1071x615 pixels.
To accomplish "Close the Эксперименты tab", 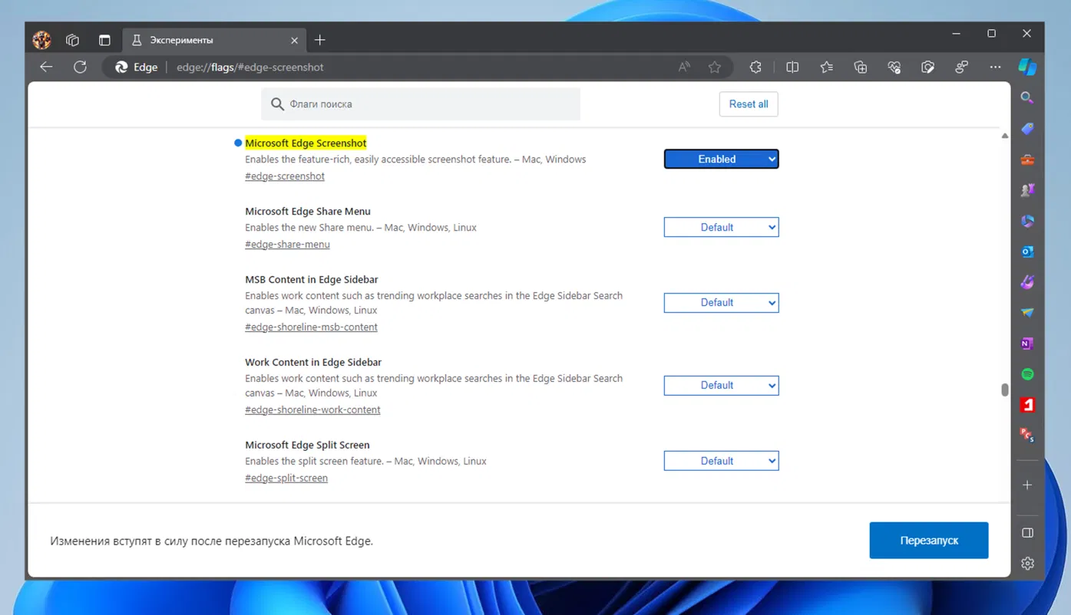I will click(294, 40).
